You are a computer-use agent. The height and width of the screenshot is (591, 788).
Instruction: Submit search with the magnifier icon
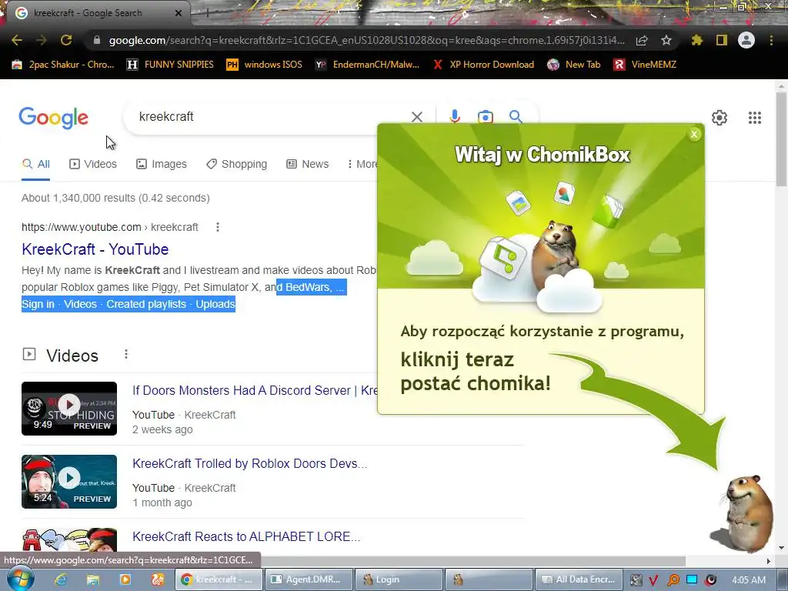point(516,117)
